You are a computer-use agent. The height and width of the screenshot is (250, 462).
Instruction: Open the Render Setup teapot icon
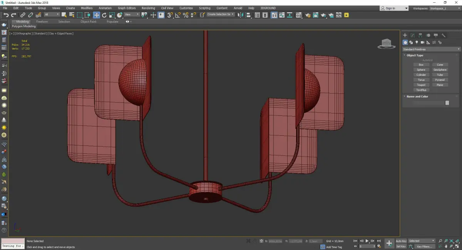click(308, 15)
